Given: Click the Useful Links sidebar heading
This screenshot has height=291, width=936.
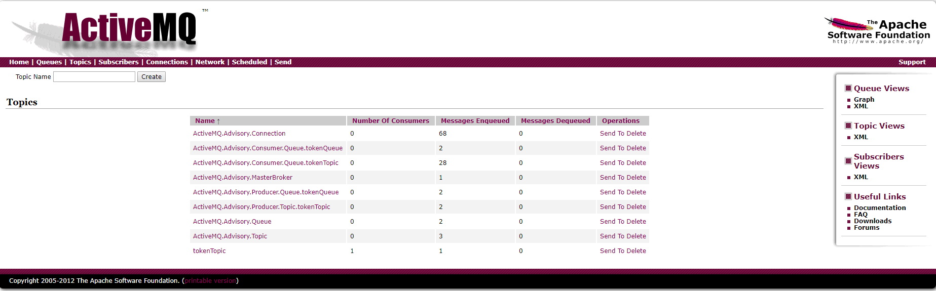Looking at the screenshot, I should [880, 197].
